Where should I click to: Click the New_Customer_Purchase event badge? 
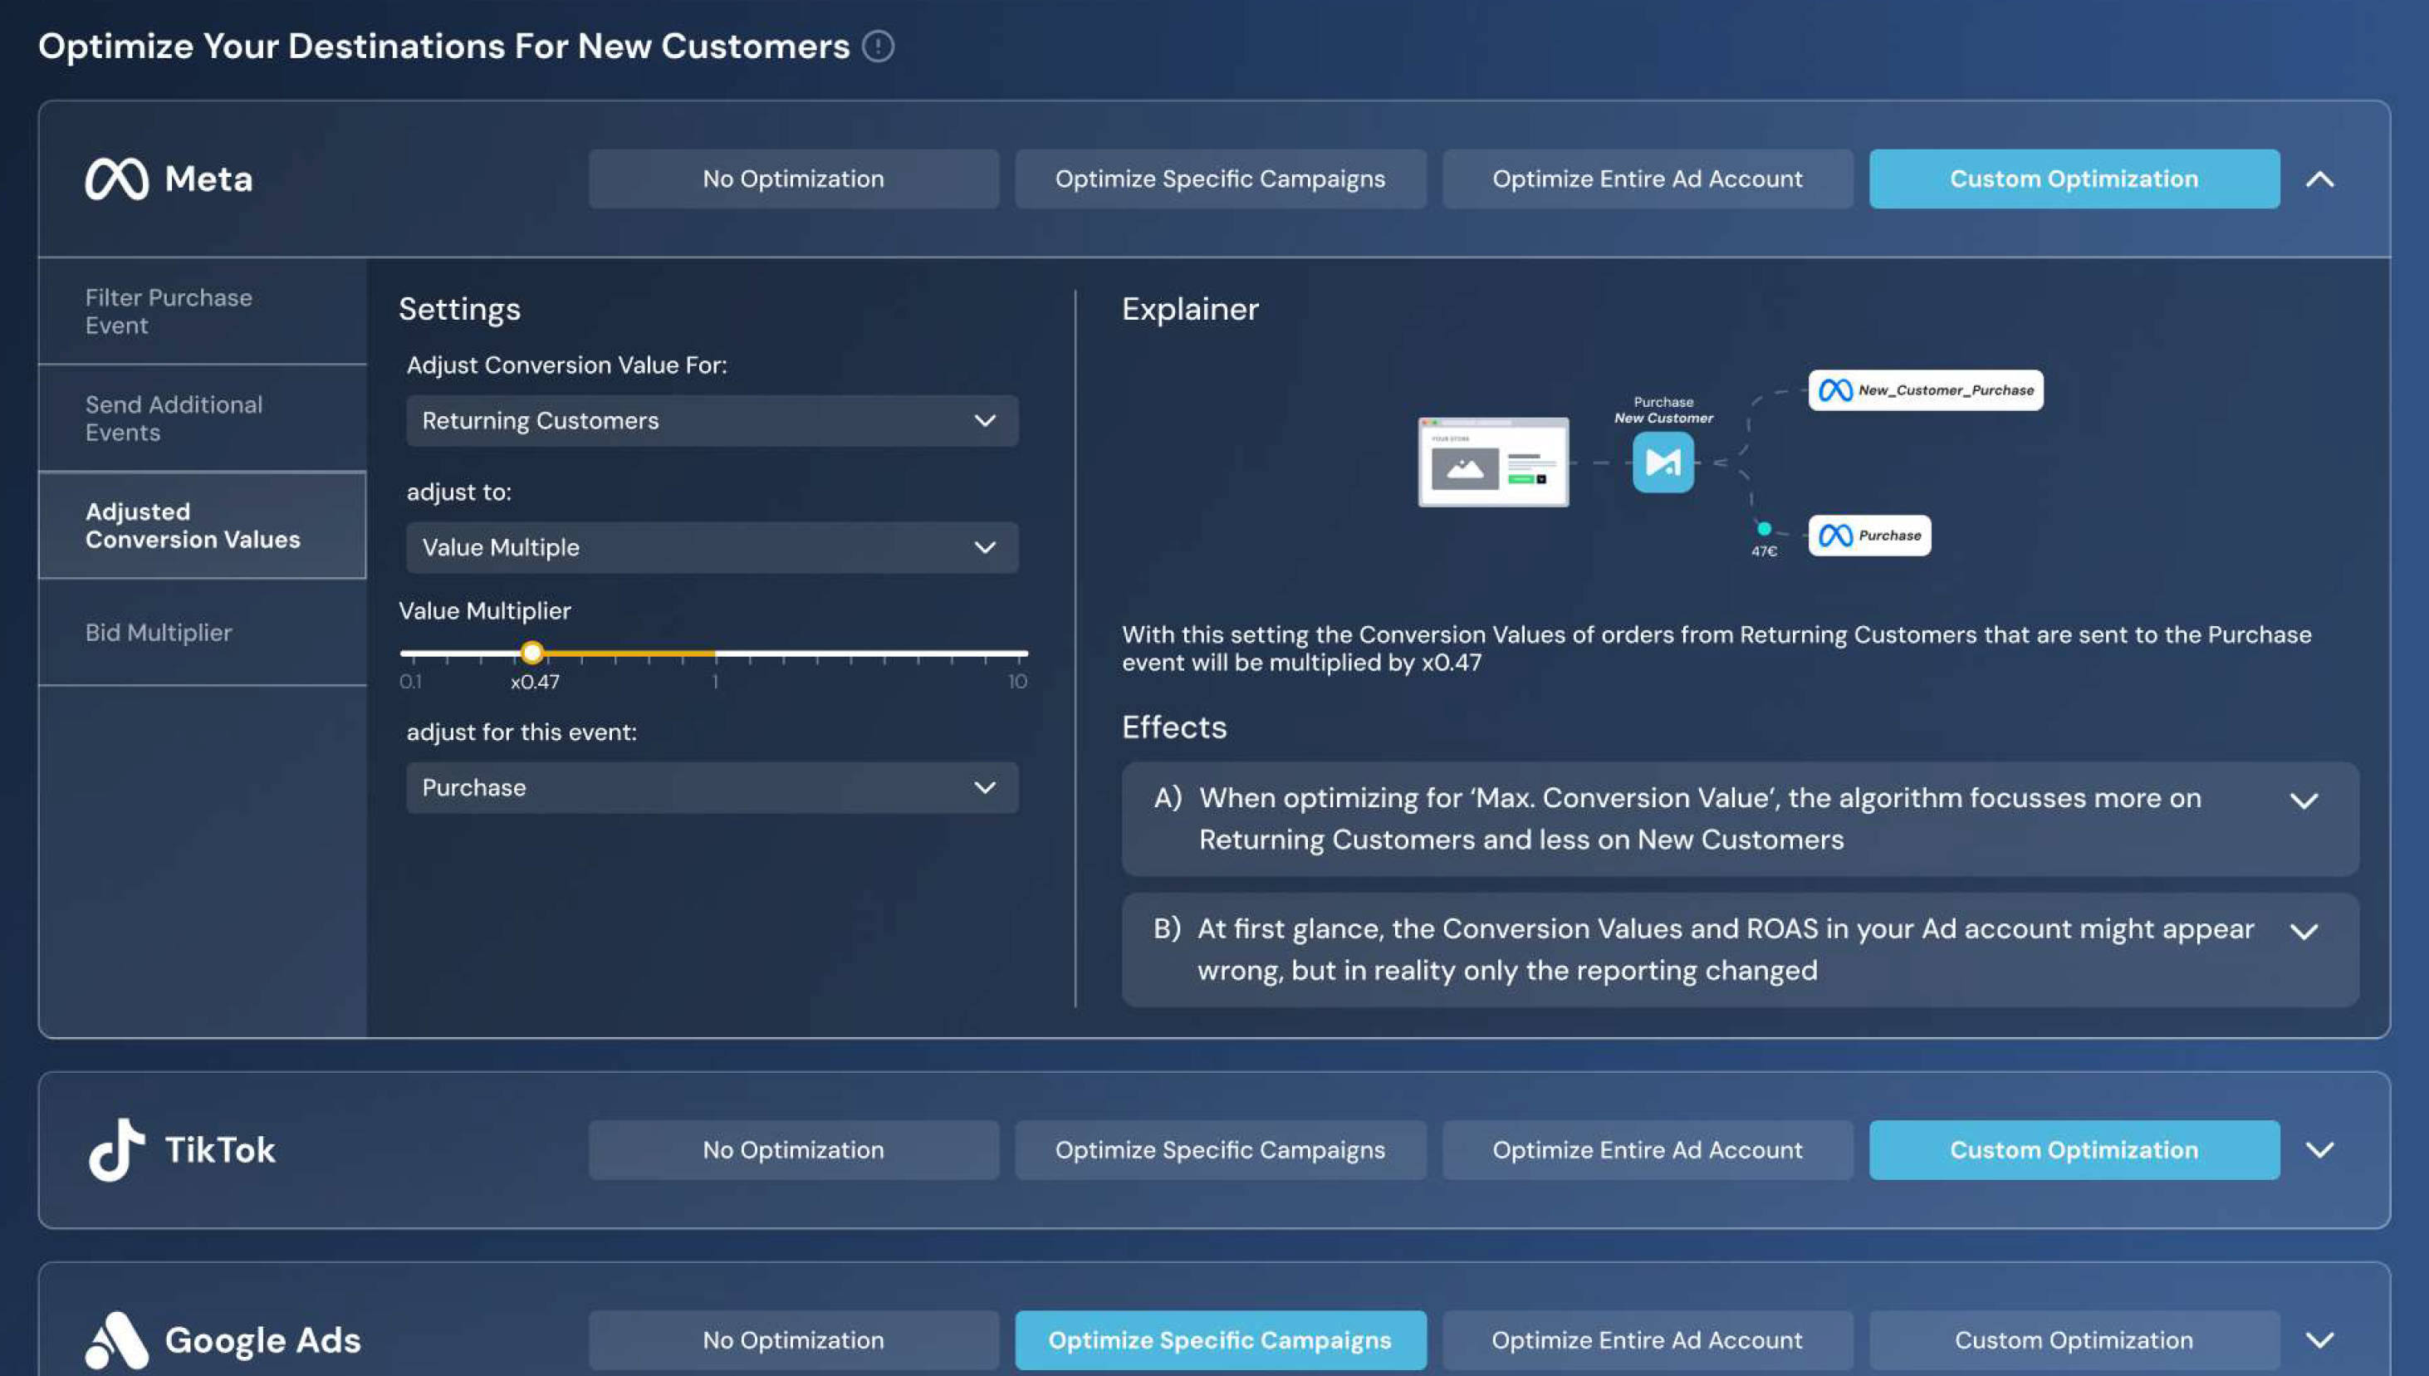(1926, 390)
